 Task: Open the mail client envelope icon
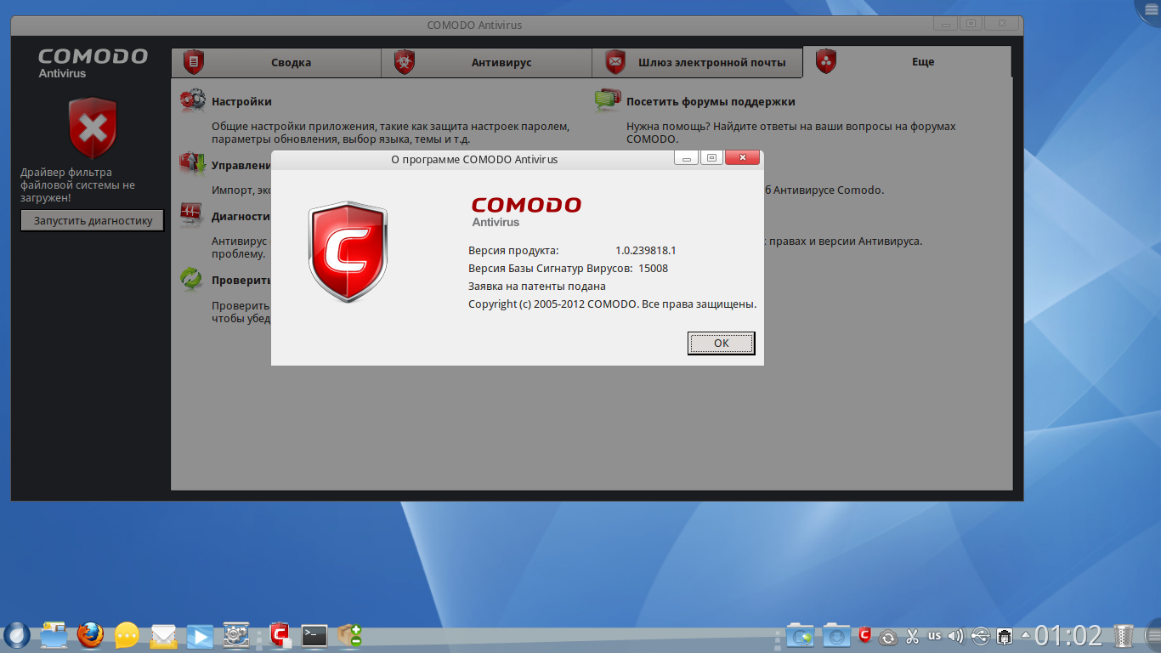point(163,634)
